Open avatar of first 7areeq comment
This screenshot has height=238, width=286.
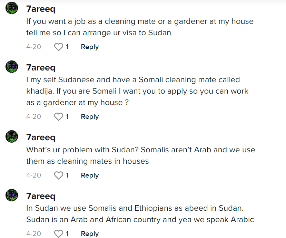(12, 8)
